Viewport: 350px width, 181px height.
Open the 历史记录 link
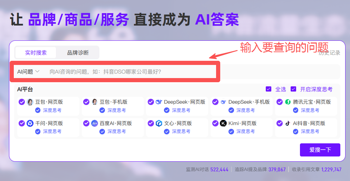coord(330,53)
